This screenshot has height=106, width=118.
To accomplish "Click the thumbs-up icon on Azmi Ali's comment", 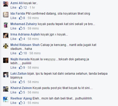I will [x=21, y=7].
